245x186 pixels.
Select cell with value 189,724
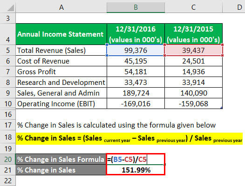click(x=136, y=93)
